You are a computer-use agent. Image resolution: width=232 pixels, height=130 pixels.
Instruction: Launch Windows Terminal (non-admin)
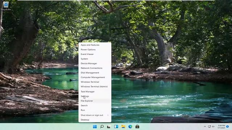click(x=95, y=82)
